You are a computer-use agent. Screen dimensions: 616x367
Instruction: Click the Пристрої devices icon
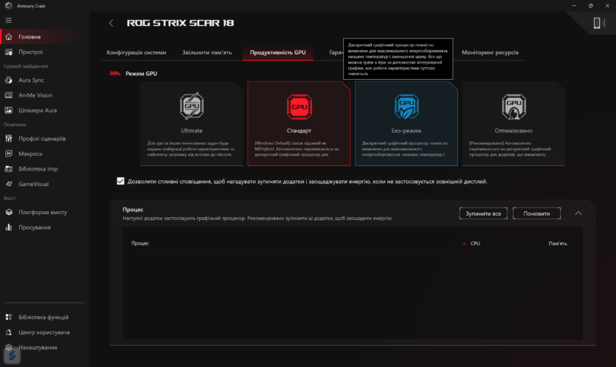9,52
